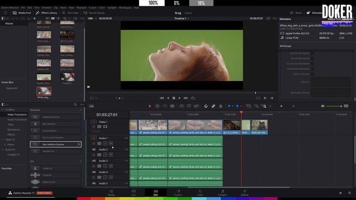This screenshot has height=200, width=356.
Task: Play the timeline forward
Action: [180, 98]
